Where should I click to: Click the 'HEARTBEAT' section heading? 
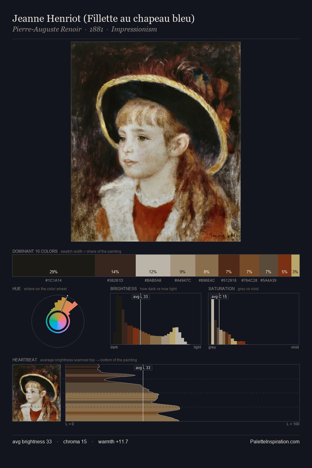[25, 360]
